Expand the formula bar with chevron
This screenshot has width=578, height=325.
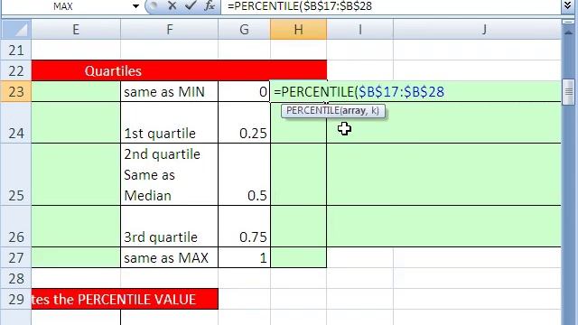point(568,6)
